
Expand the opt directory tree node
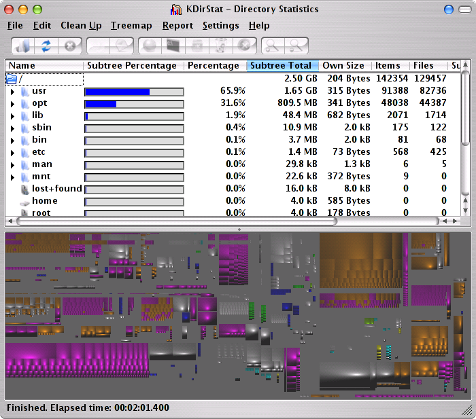click(12, 103)
